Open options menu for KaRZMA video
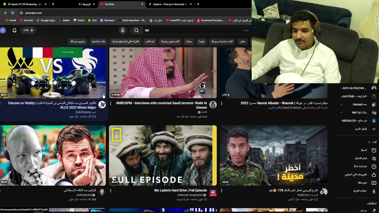379x213 pixels. 221,191
